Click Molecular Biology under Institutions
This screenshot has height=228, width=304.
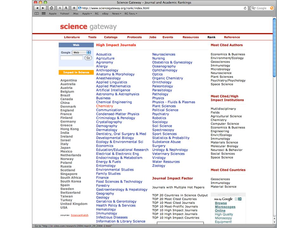(x=224, y=146)
